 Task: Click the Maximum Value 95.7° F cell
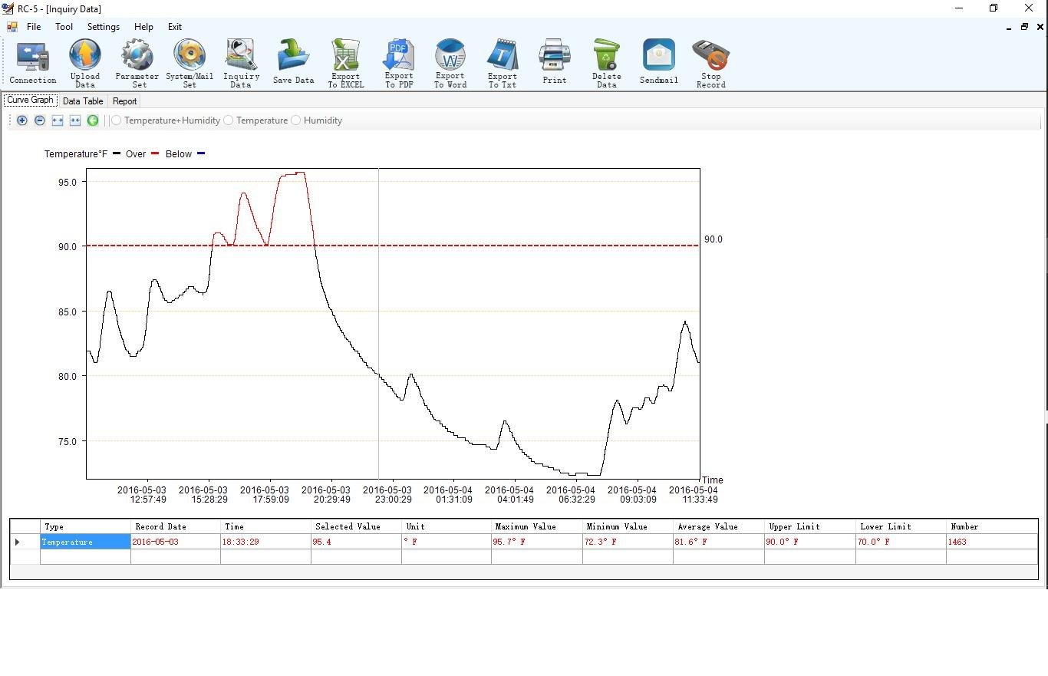click(x=537, y=542)
